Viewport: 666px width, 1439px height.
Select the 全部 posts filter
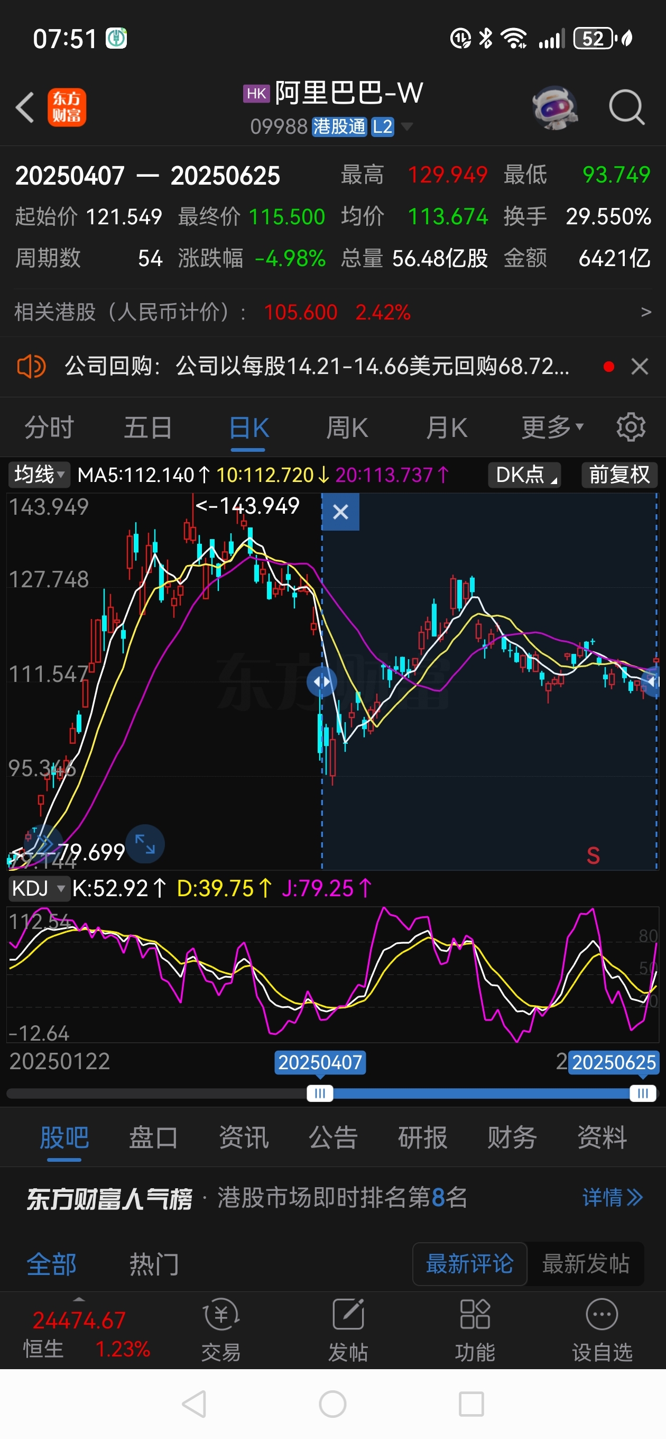point(51,1264)
